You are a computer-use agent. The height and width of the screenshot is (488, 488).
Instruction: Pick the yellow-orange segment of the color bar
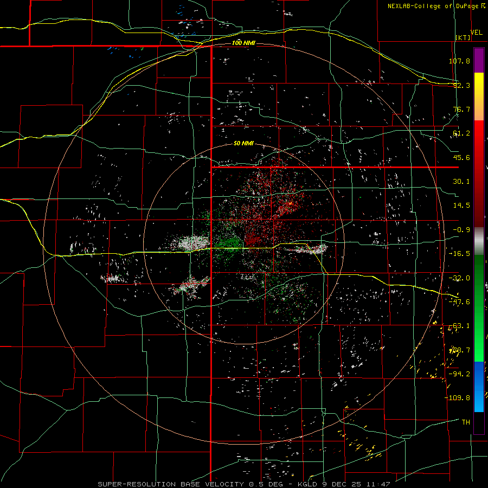click(x=479, y=97)
